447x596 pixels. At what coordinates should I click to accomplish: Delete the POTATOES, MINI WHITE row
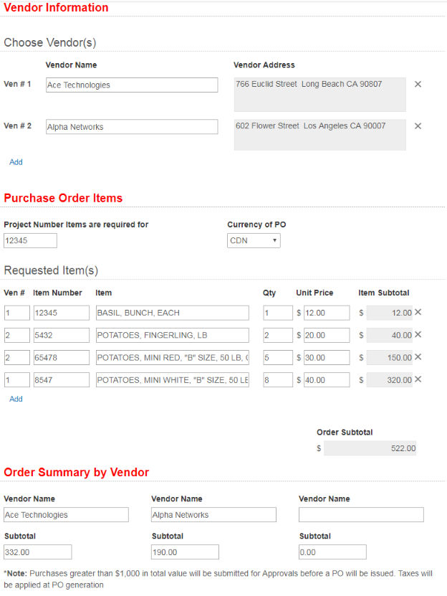pos(418,379)
